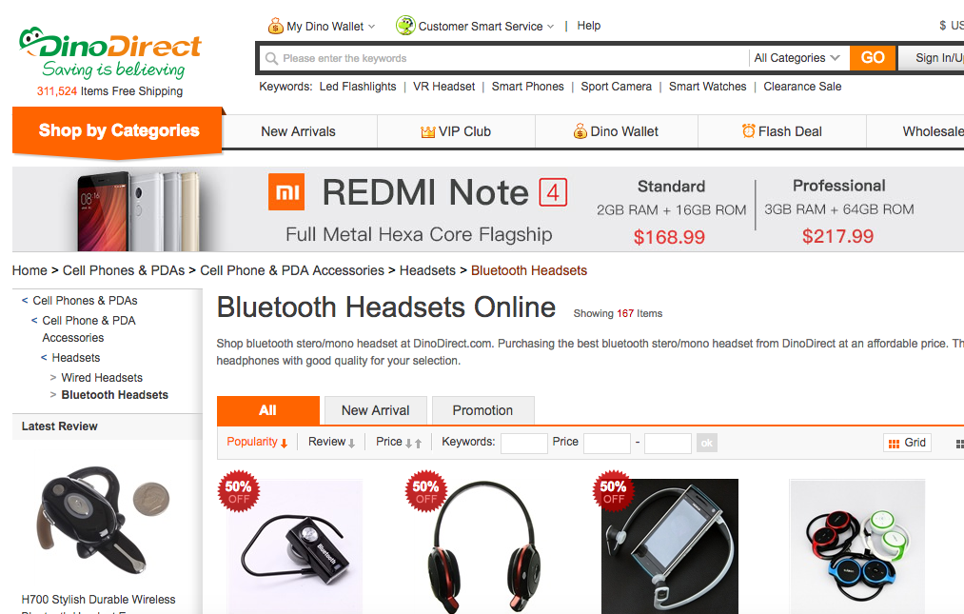Click the My Dino Wallet money bag icon

tap(275, 26)
